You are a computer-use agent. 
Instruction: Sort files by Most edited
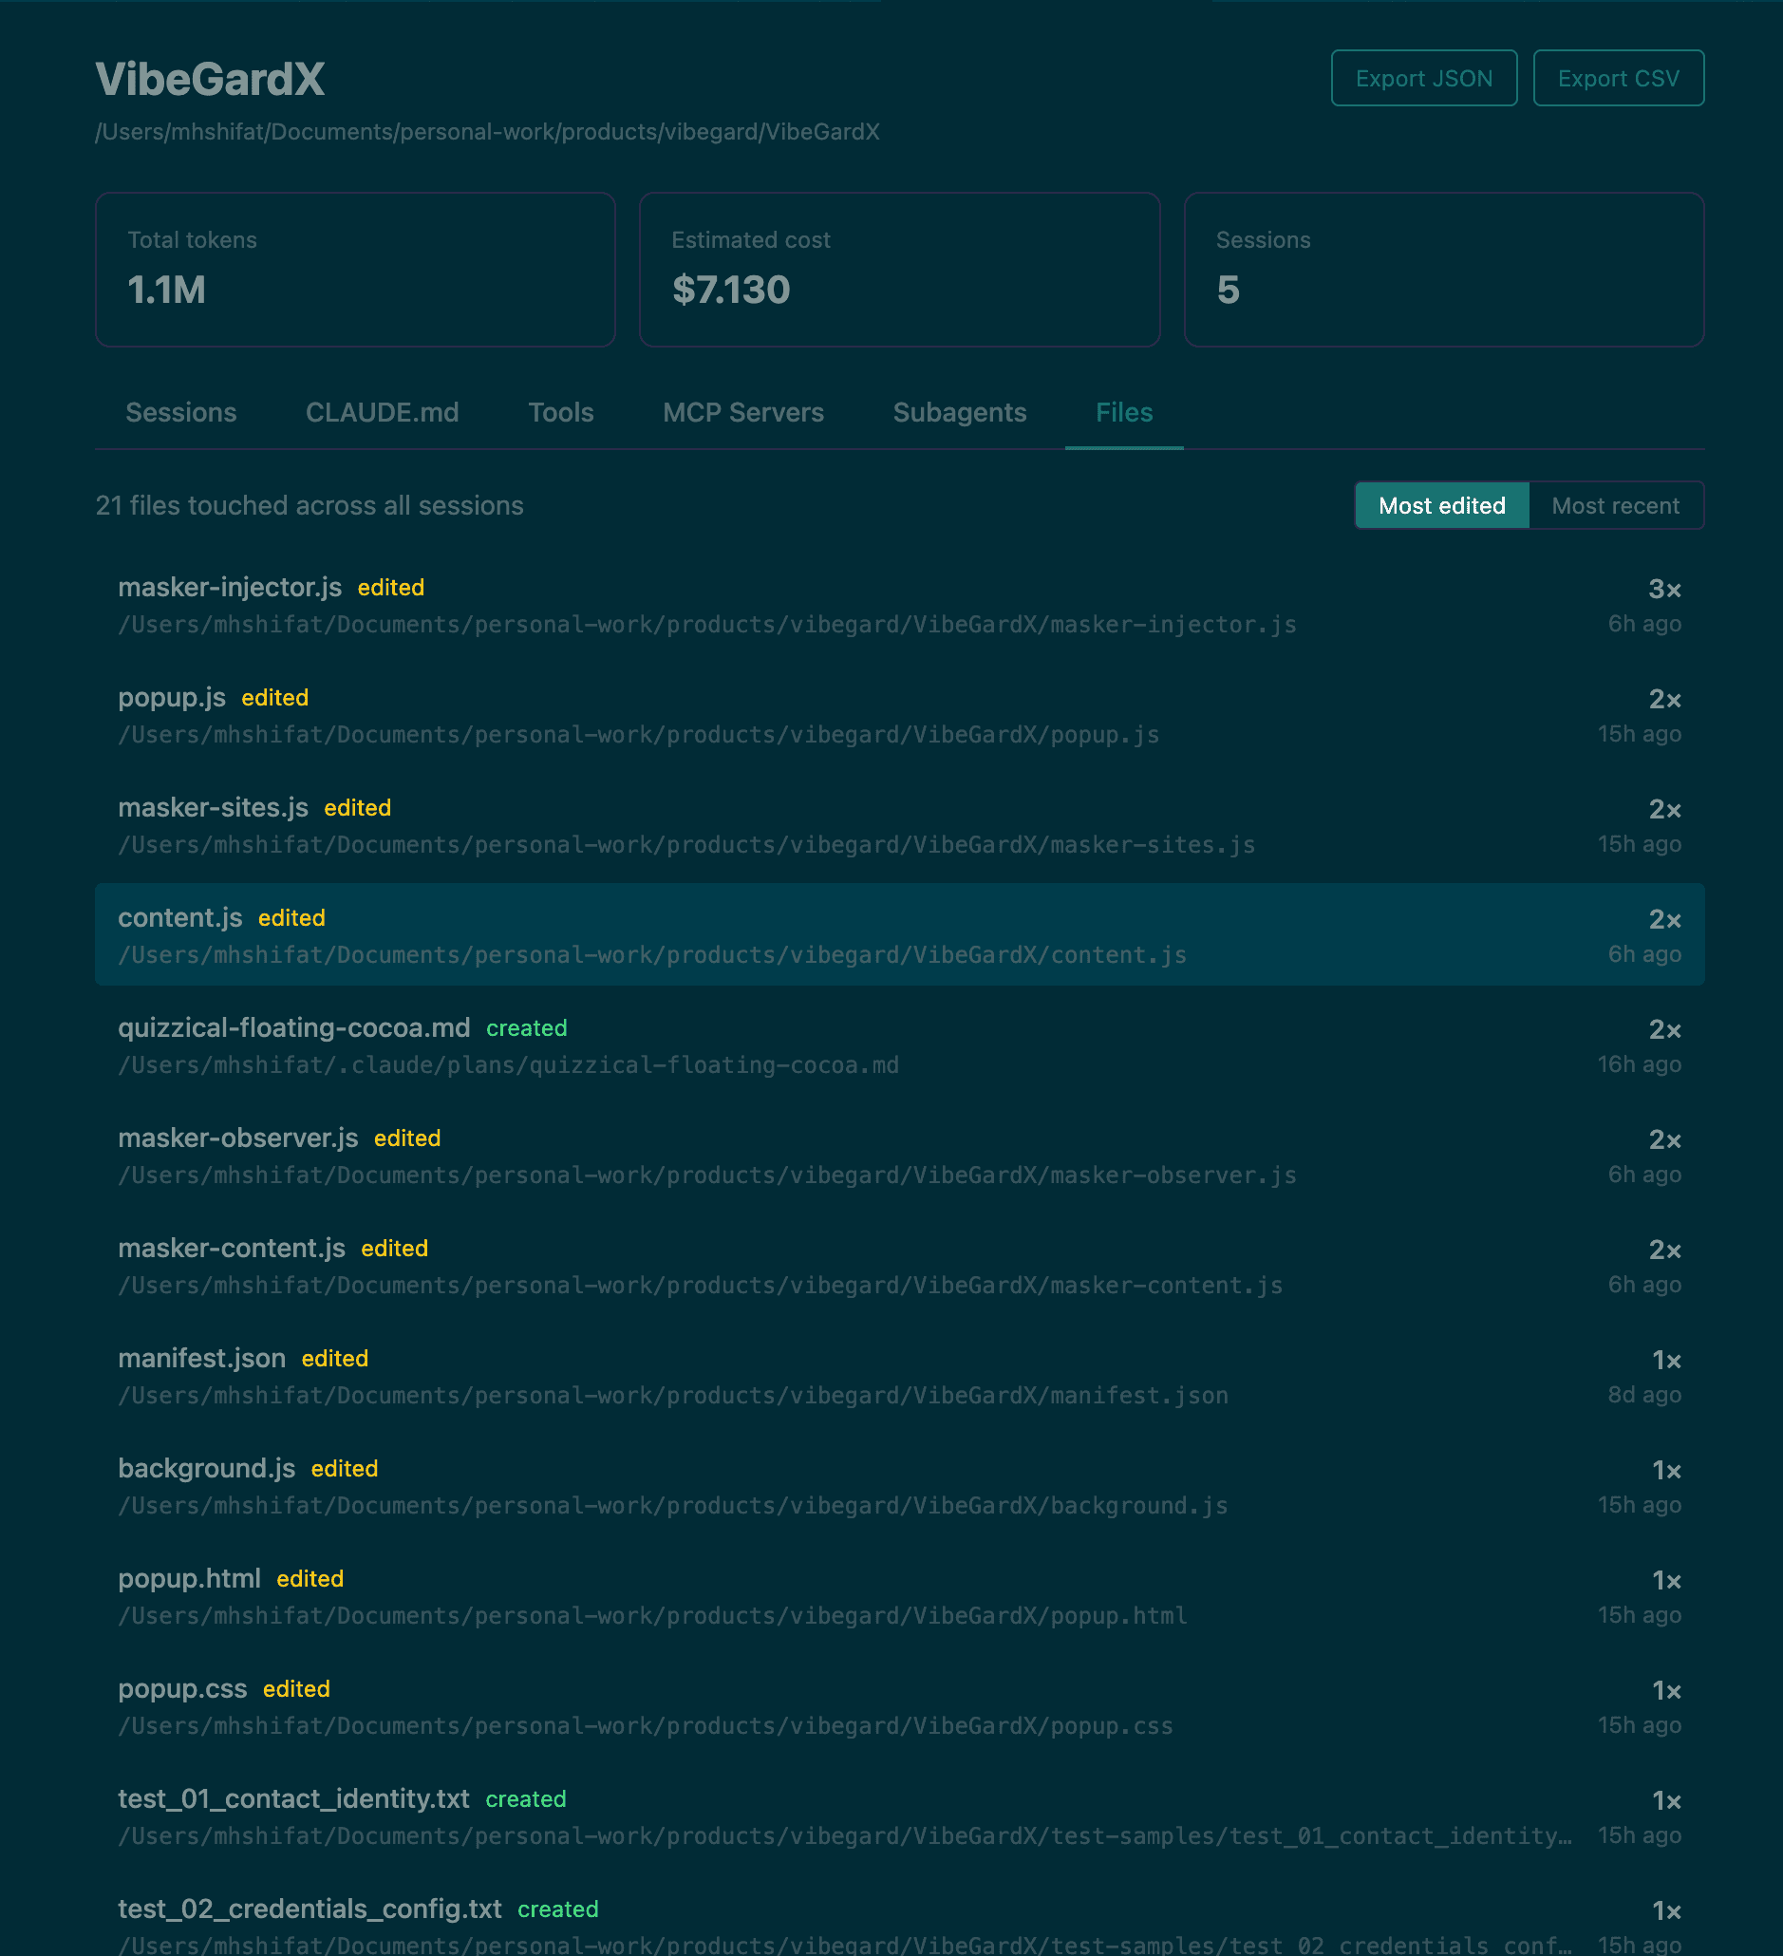[1440, 505]
